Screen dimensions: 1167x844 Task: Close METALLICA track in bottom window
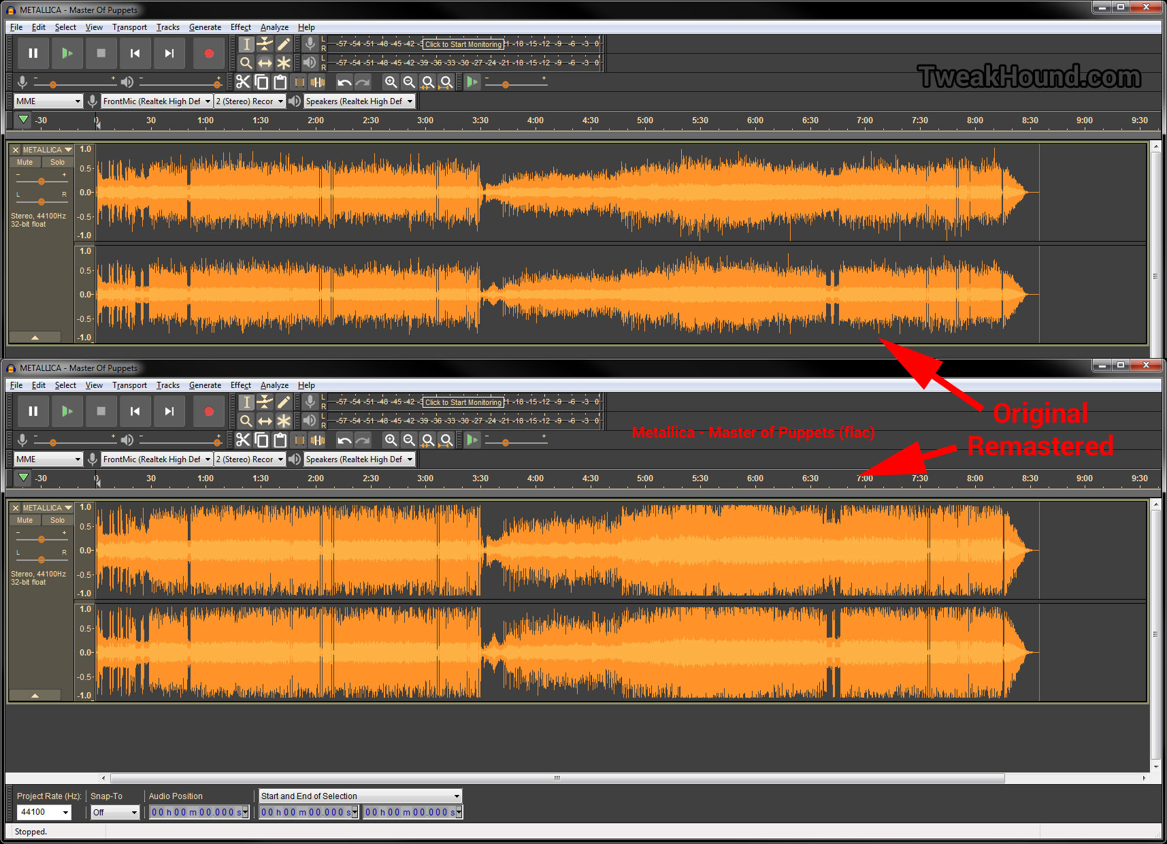pyautogui.click(x=16, y=508)
